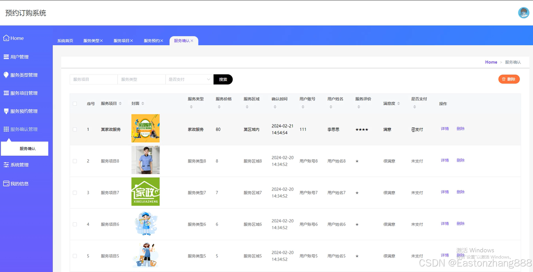
Task: Open 详情 for the 某家政服务 row
Action: pyautogui.click(x=445, y=129)
